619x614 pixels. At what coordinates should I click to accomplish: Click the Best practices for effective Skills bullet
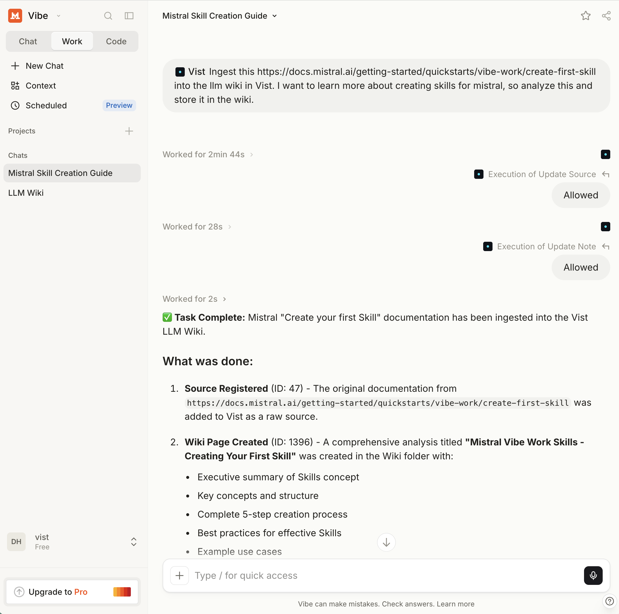(x=270, y=533)
